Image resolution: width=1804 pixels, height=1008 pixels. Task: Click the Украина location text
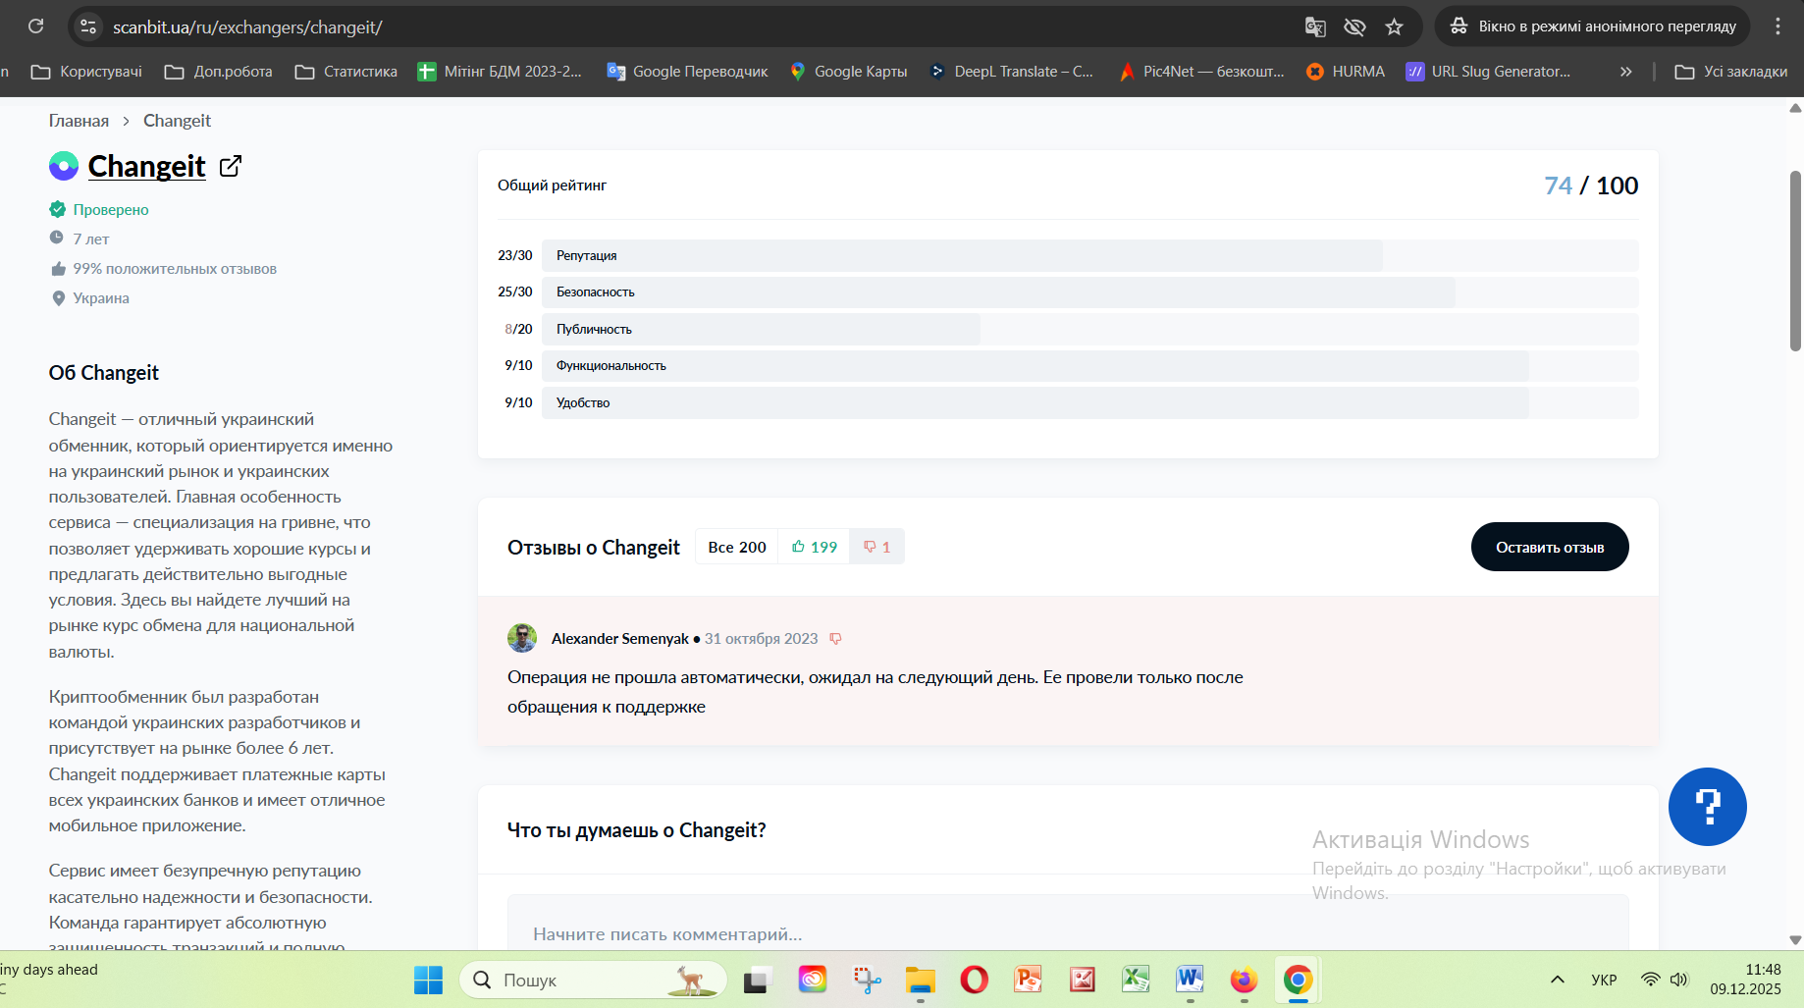101,298
